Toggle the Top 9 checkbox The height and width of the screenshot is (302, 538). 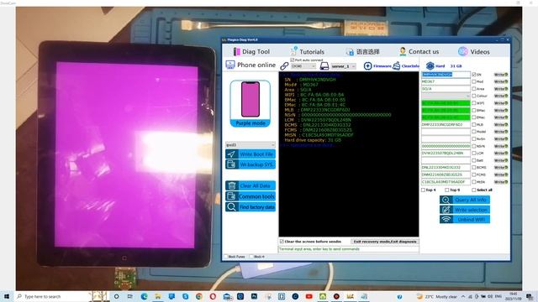point(446,190)
